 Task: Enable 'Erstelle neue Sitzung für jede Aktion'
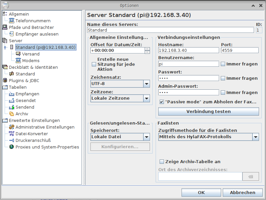click(94, 64)
